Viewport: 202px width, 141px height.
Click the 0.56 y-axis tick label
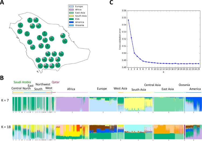coord(124,11)
